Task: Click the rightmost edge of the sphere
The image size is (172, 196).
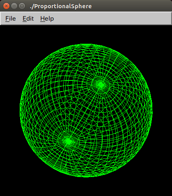Action: pyautogui.click(x=151, y=111)
